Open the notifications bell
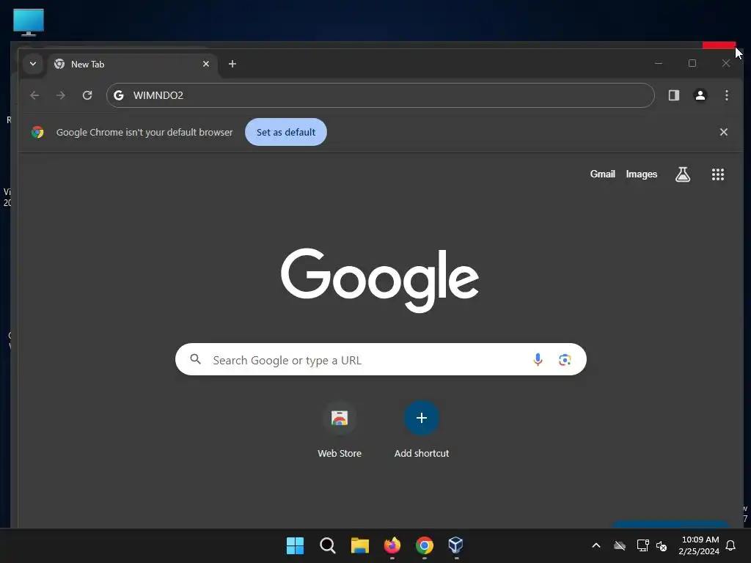Screen dimensions: 751x563 click(x=731, y=545)
